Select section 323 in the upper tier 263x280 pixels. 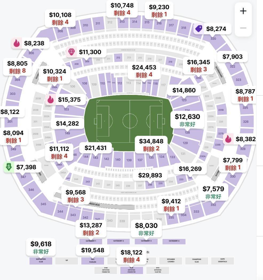pos(238,80)
